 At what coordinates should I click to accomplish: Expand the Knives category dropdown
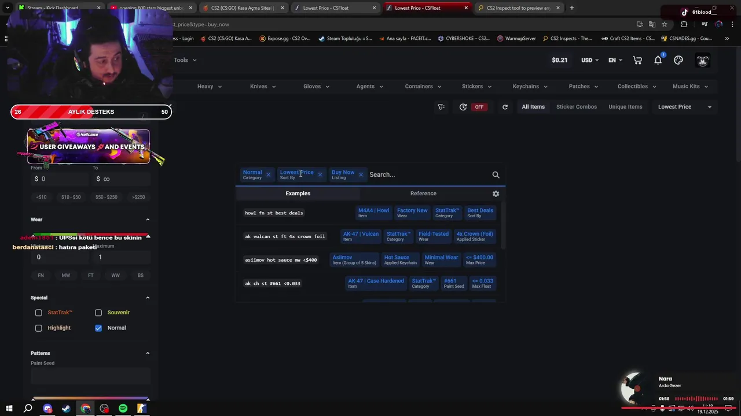tap(263, 87)
